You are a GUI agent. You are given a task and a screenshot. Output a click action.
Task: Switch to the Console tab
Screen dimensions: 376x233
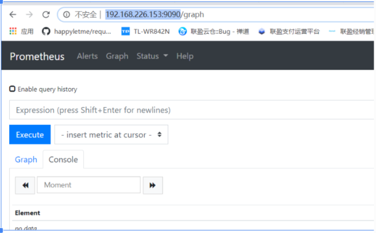63,160
